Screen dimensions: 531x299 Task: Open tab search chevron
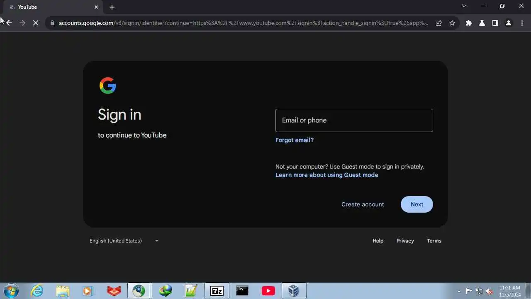pos(464,6)
